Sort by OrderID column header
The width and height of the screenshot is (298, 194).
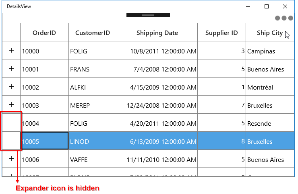tap(44, 32)
